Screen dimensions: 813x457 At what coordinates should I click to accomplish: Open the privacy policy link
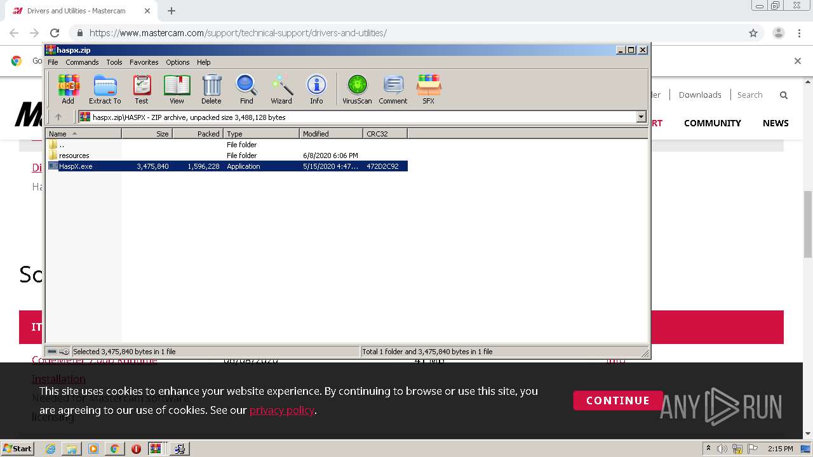(x=282, y=410)
